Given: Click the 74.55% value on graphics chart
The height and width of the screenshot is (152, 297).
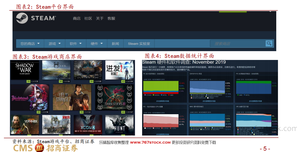Looking at the screenshot, I should click(x=182, y=88).
